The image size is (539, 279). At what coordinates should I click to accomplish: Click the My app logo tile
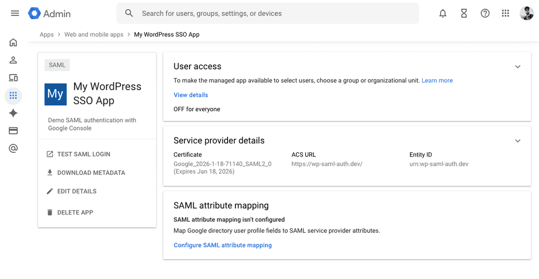click(55, 94)
